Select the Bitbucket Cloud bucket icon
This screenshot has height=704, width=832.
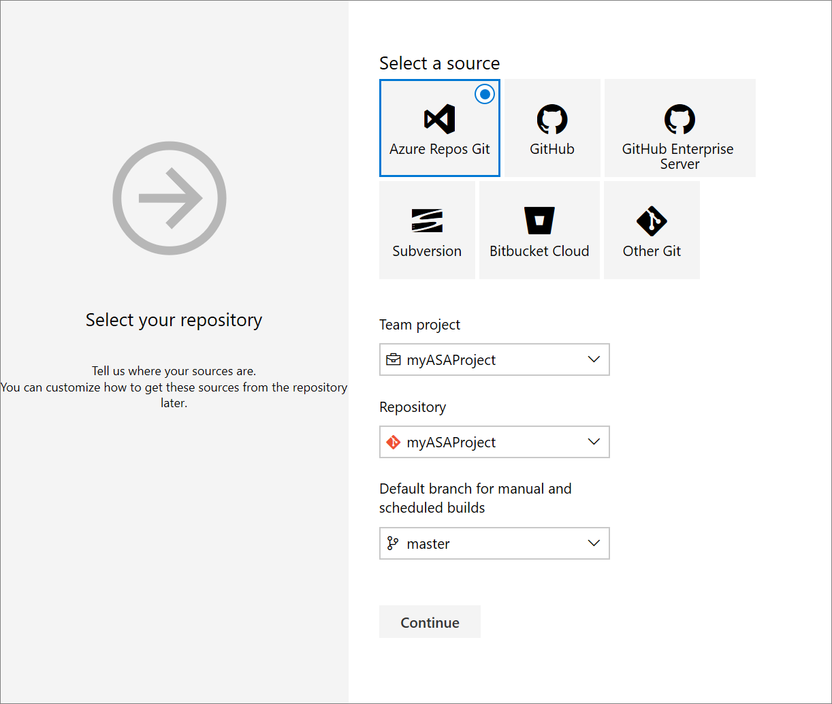point(539,219)
